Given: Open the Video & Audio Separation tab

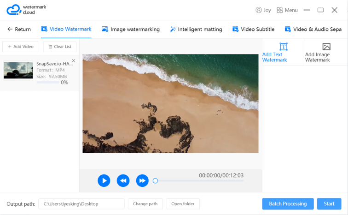Looking at the screenshot, I should pos(313,29).
